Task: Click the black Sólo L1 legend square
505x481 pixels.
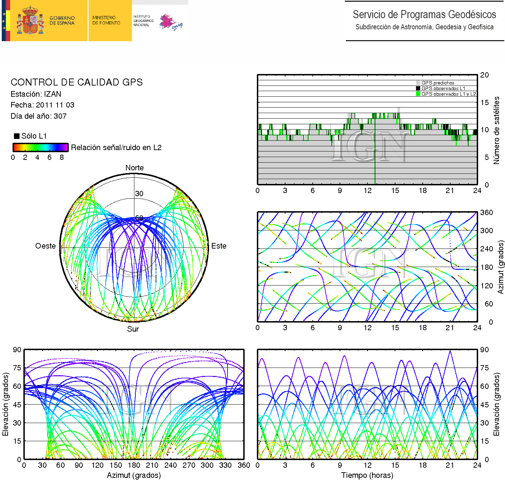Action: [x=16, y=136]
